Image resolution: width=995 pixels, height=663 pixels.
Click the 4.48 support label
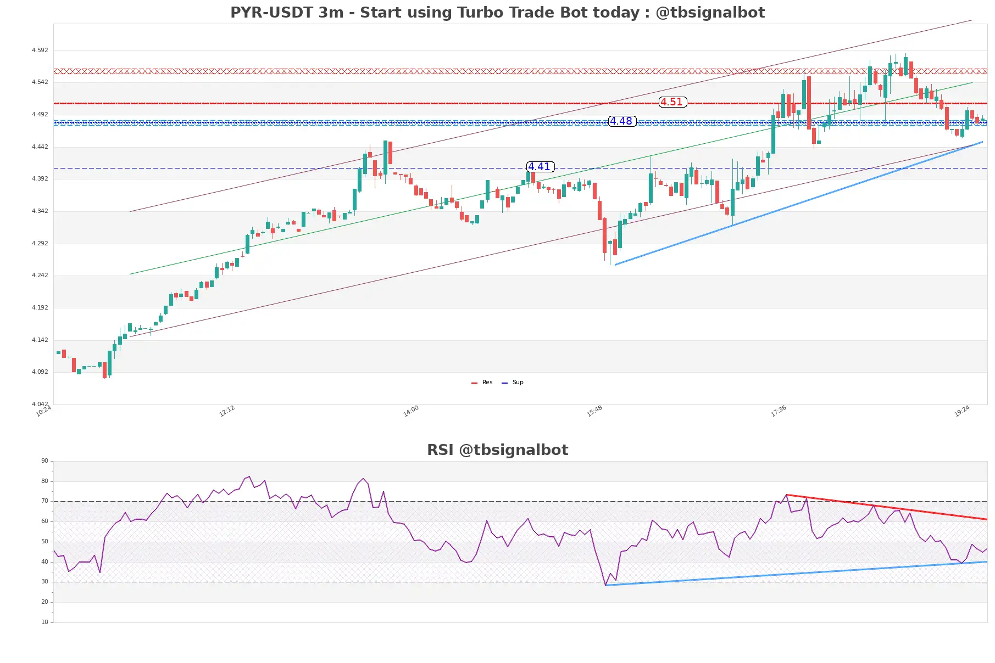(622, 121)
